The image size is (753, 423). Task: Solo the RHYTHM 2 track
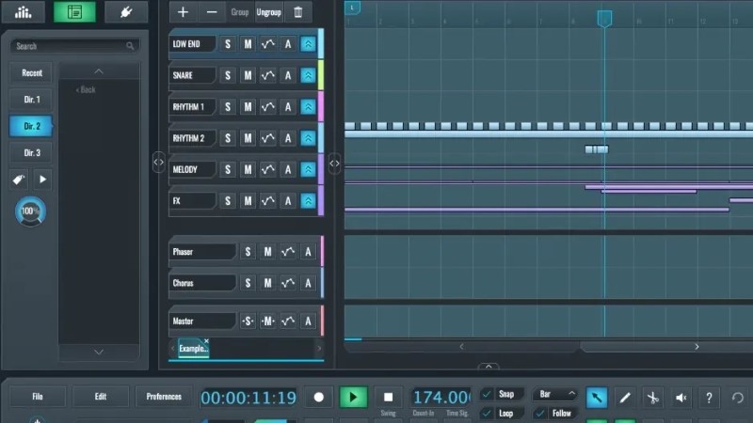pyautogui.click(x=228, y=138)
